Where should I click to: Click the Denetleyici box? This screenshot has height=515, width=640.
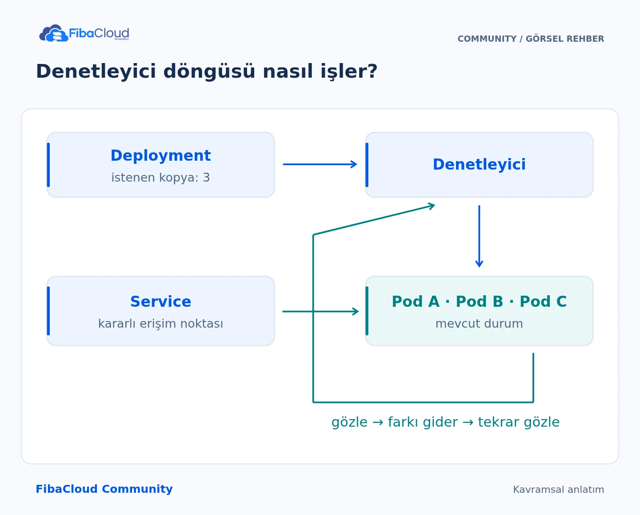[x=479, y=165]
